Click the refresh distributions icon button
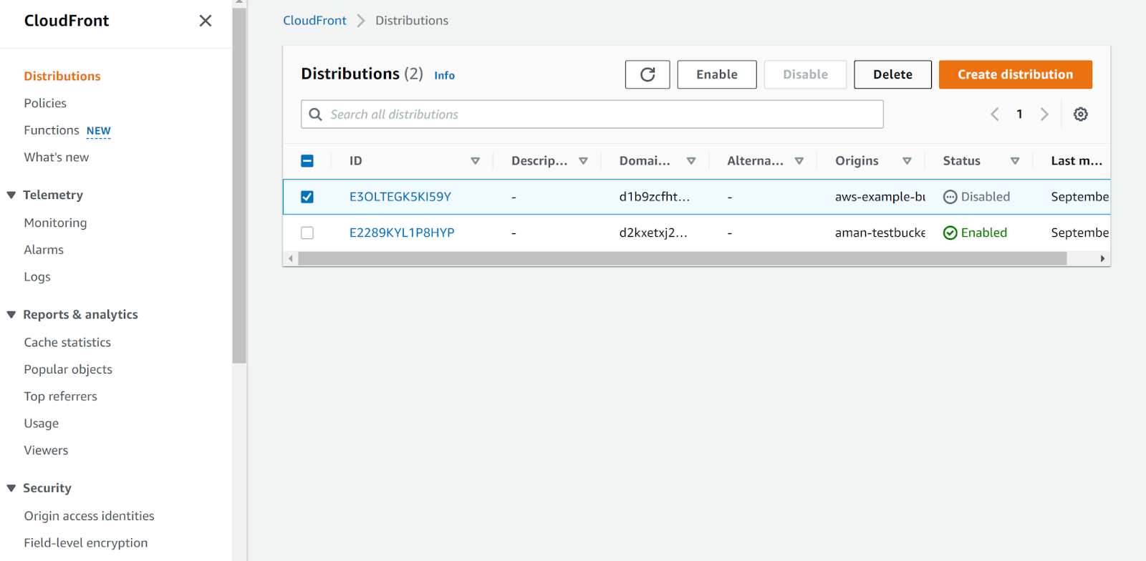 pos(647,74)
